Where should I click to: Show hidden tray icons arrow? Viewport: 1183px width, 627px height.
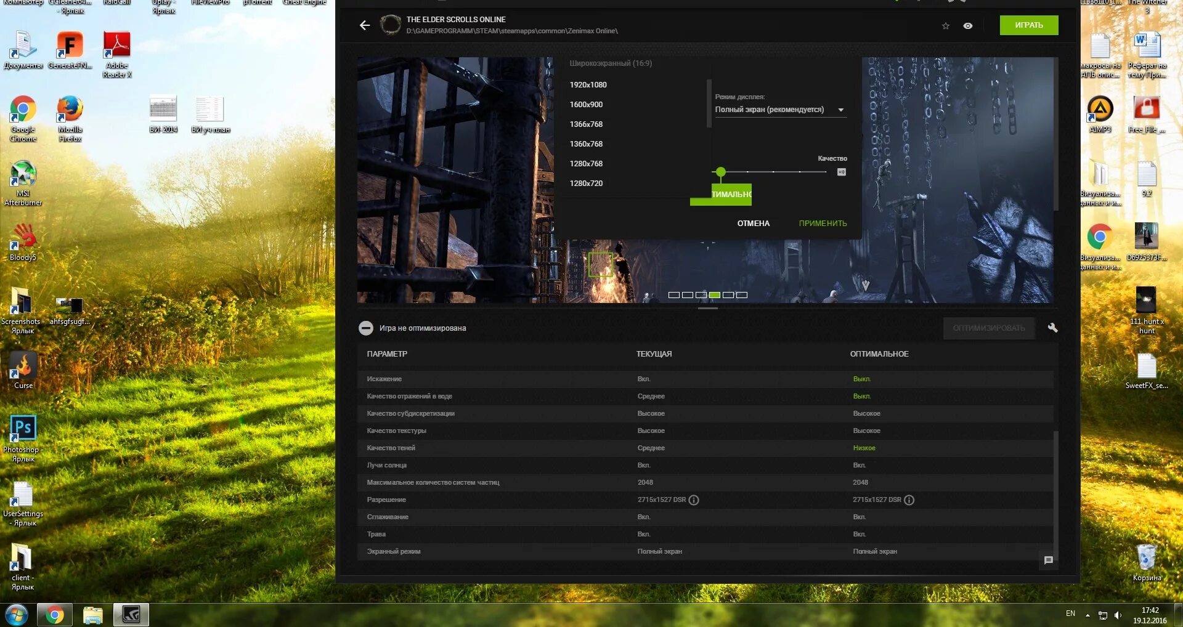1087,615
